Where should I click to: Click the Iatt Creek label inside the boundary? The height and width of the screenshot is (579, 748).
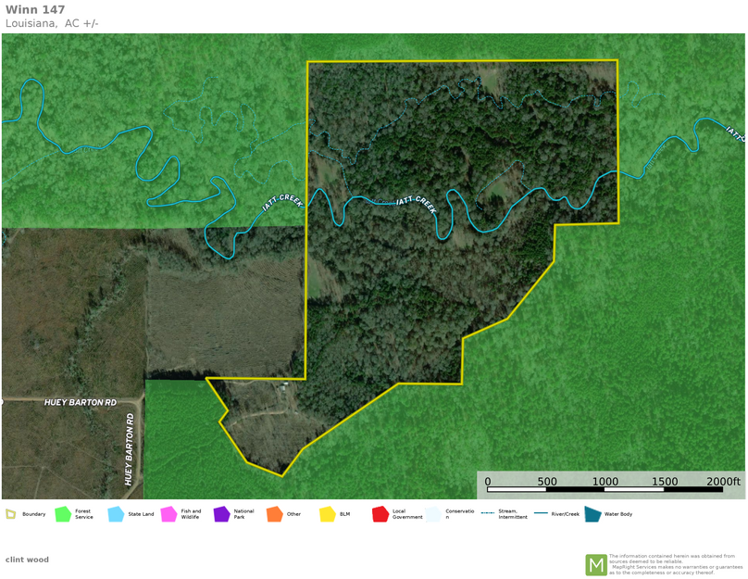coord(416,203)
